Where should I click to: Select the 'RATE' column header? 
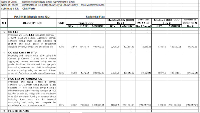pos(84,26)
